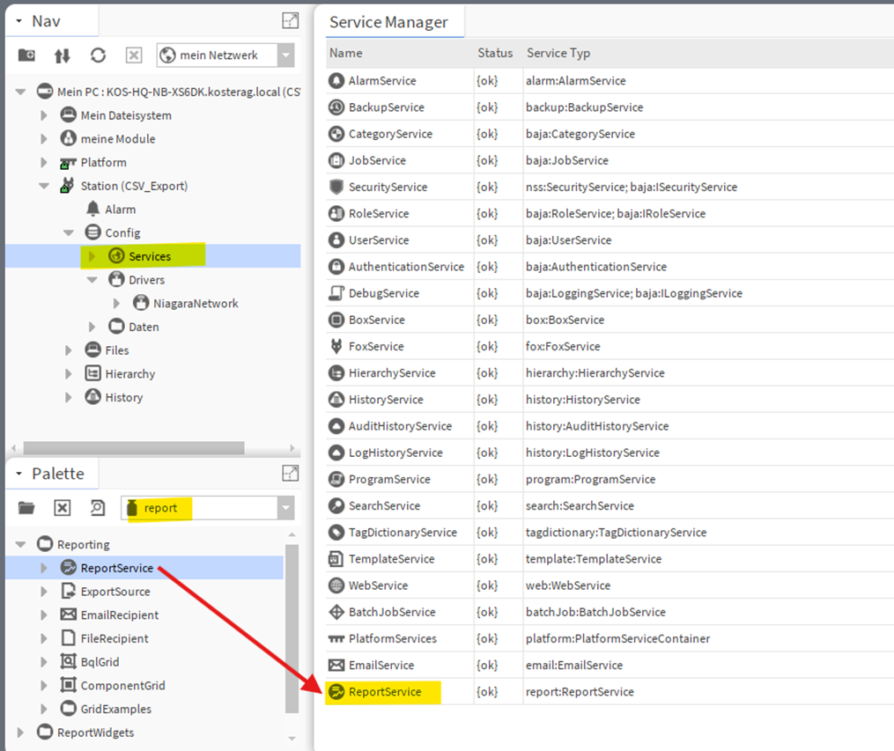Collapse the Mein PC tree node
Image resolution: width=894 pixels, height=751 pixels.
pyautogui.click(x=20, y=92)
